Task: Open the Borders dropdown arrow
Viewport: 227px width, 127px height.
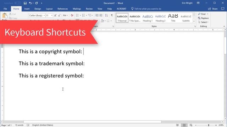Action: (111, 21)
